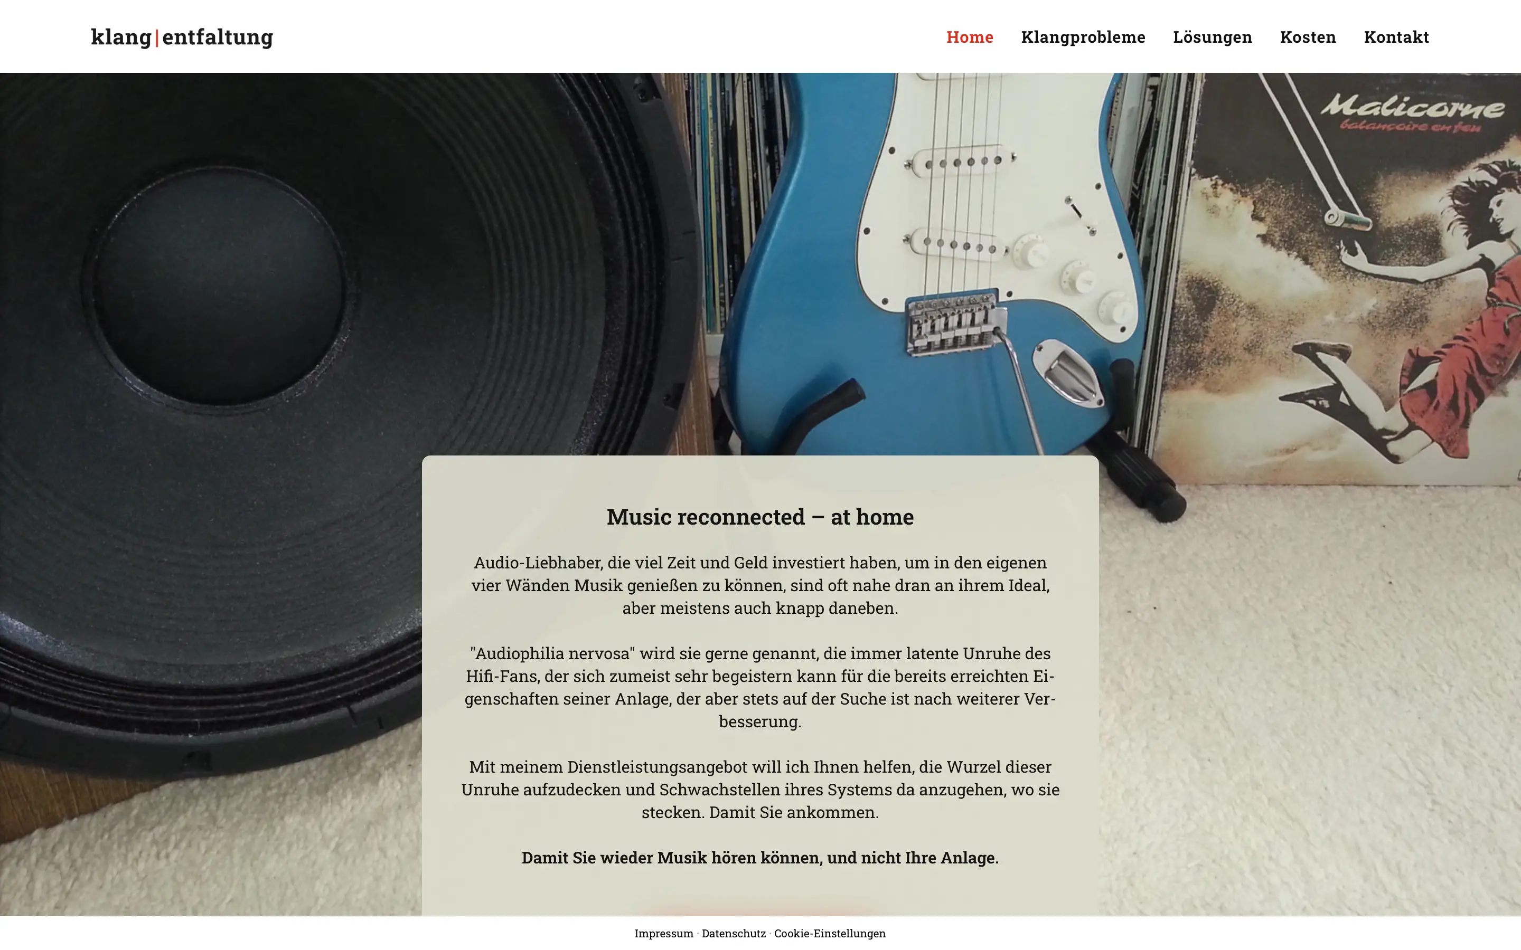Click the bold 'Damit Sie wieder Musik' sentence
The width and height of the screenshot is (1521, 950).
pyautogui.click(x=760, y=857)
